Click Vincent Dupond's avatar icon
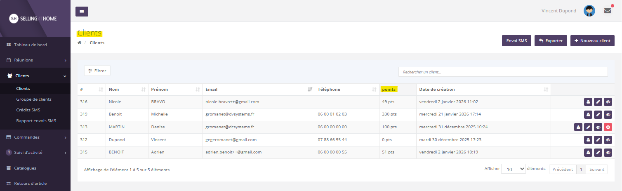This screenshot has height=191, width=622. [x=589, y=11]
